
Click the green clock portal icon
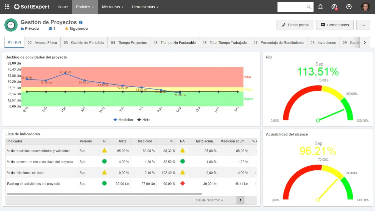click(11, 25)
